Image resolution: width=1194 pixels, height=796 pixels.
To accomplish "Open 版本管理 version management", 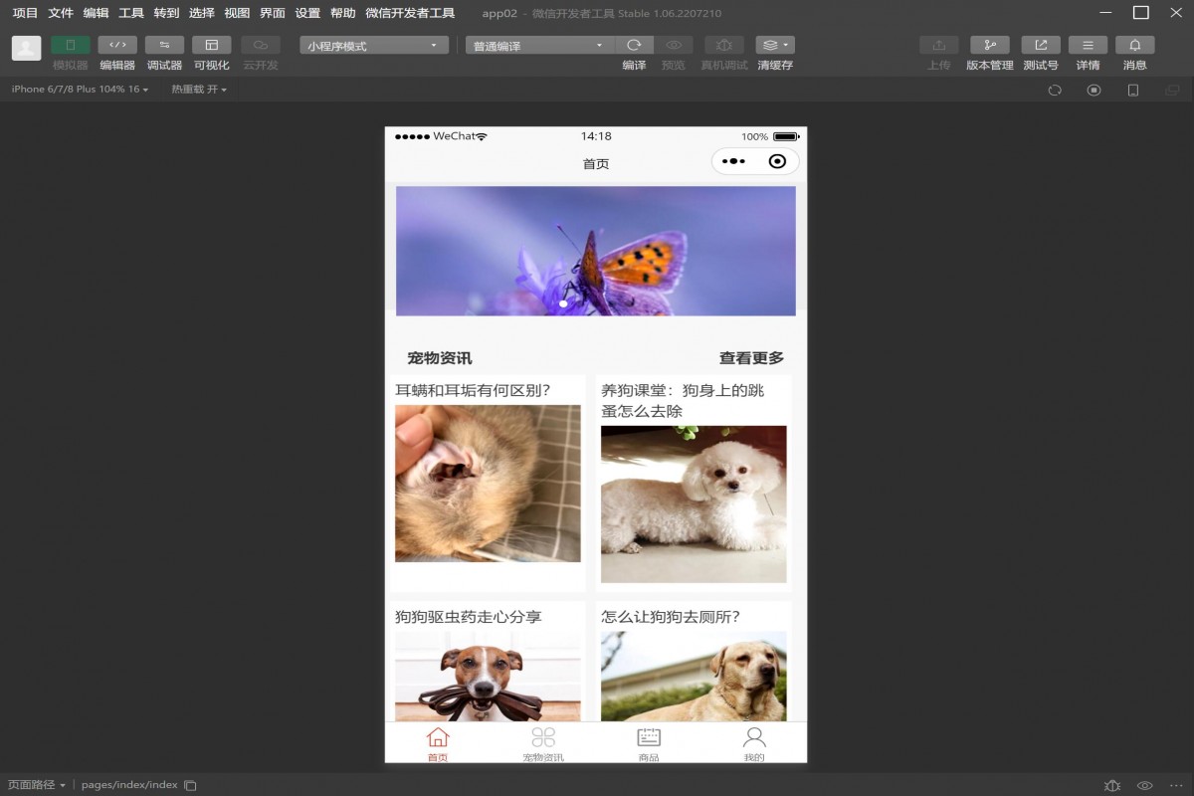I will (989, 45).
